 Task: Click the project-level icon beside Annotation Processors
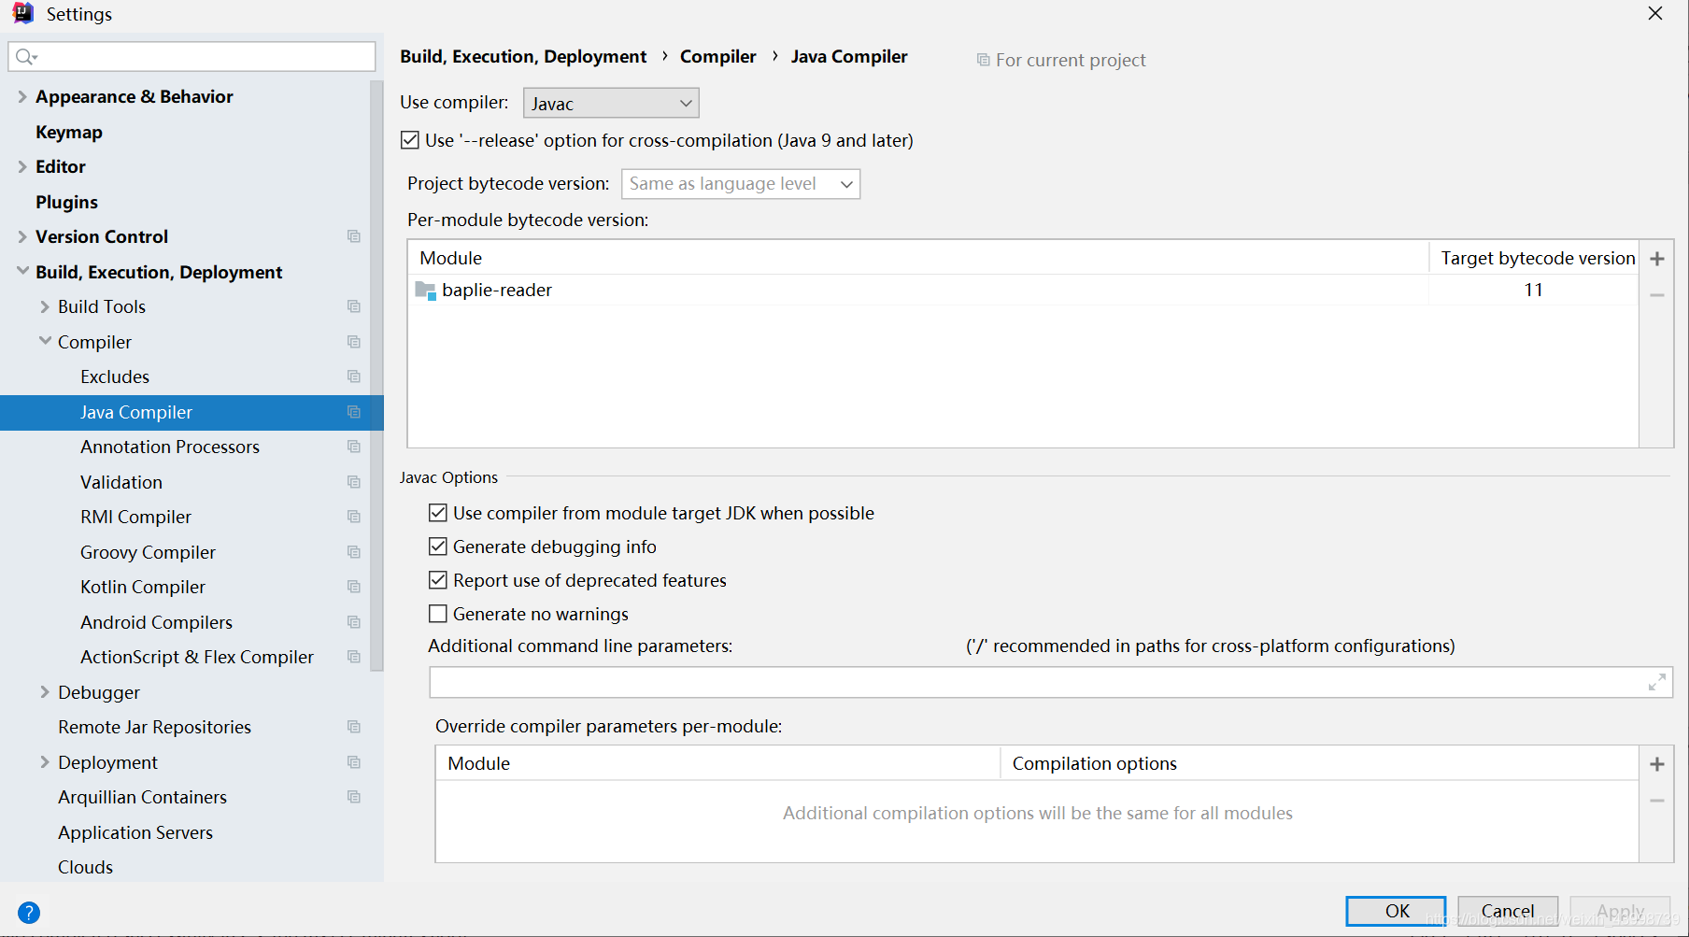(x=354, y=447)
